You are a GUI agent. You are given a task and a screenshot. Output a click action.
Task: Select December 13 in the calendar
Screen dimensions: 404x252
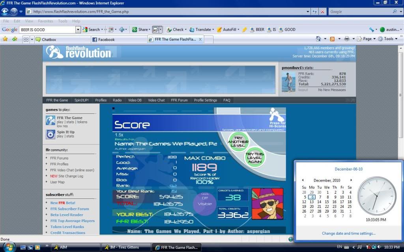tap(312, 202)
